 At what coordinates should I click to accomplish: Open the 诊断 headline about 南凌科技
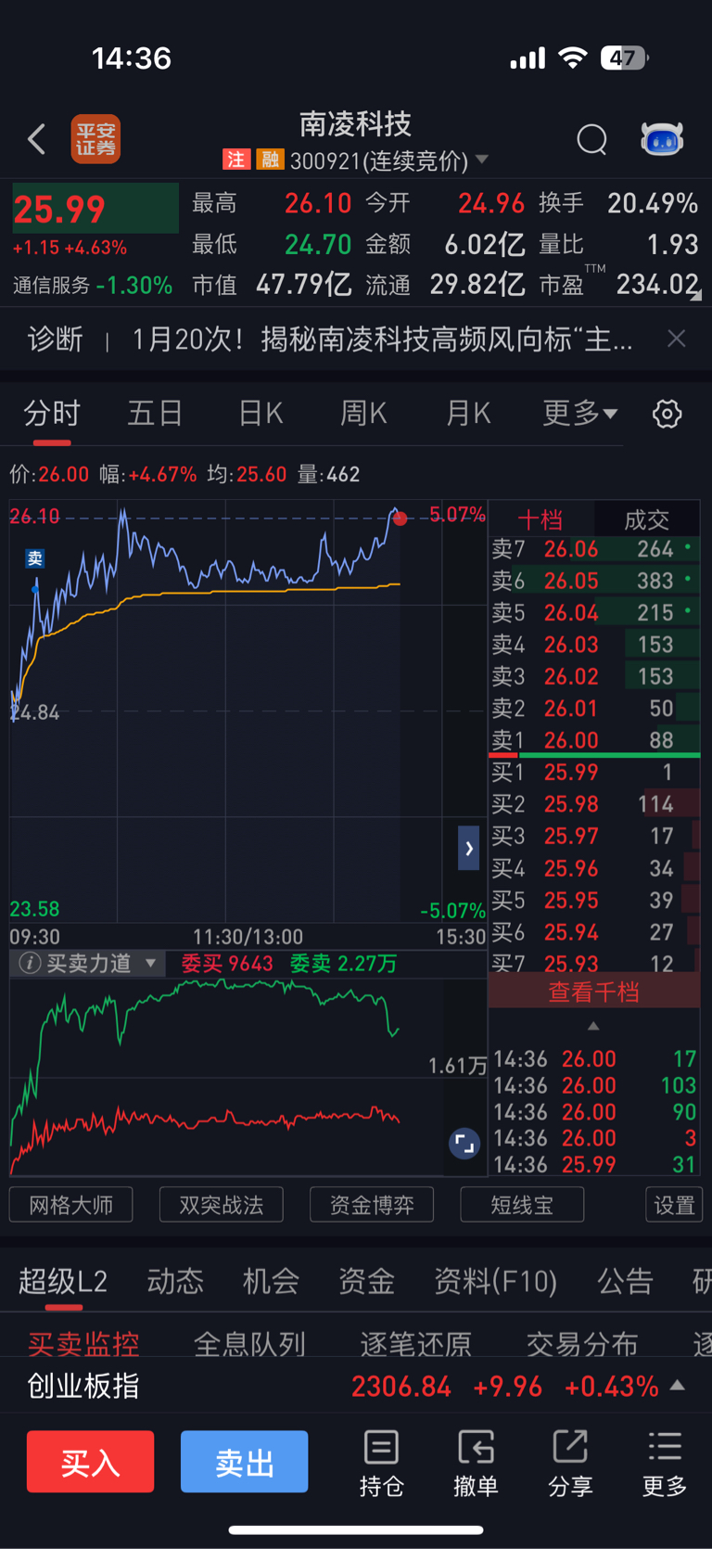click(x=382, y=339)
